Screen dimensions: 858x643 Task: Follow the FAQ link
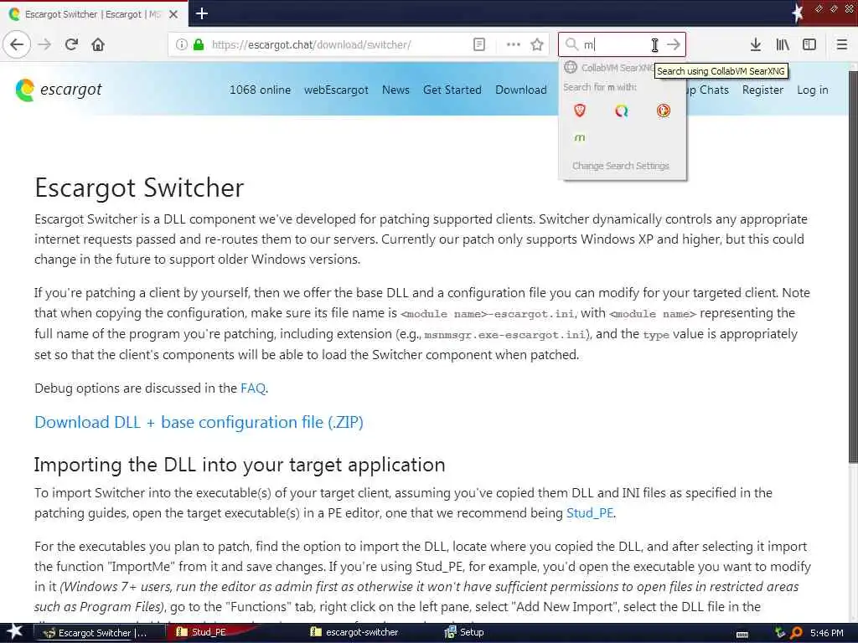pyautogui.click(x=253, y=388)
